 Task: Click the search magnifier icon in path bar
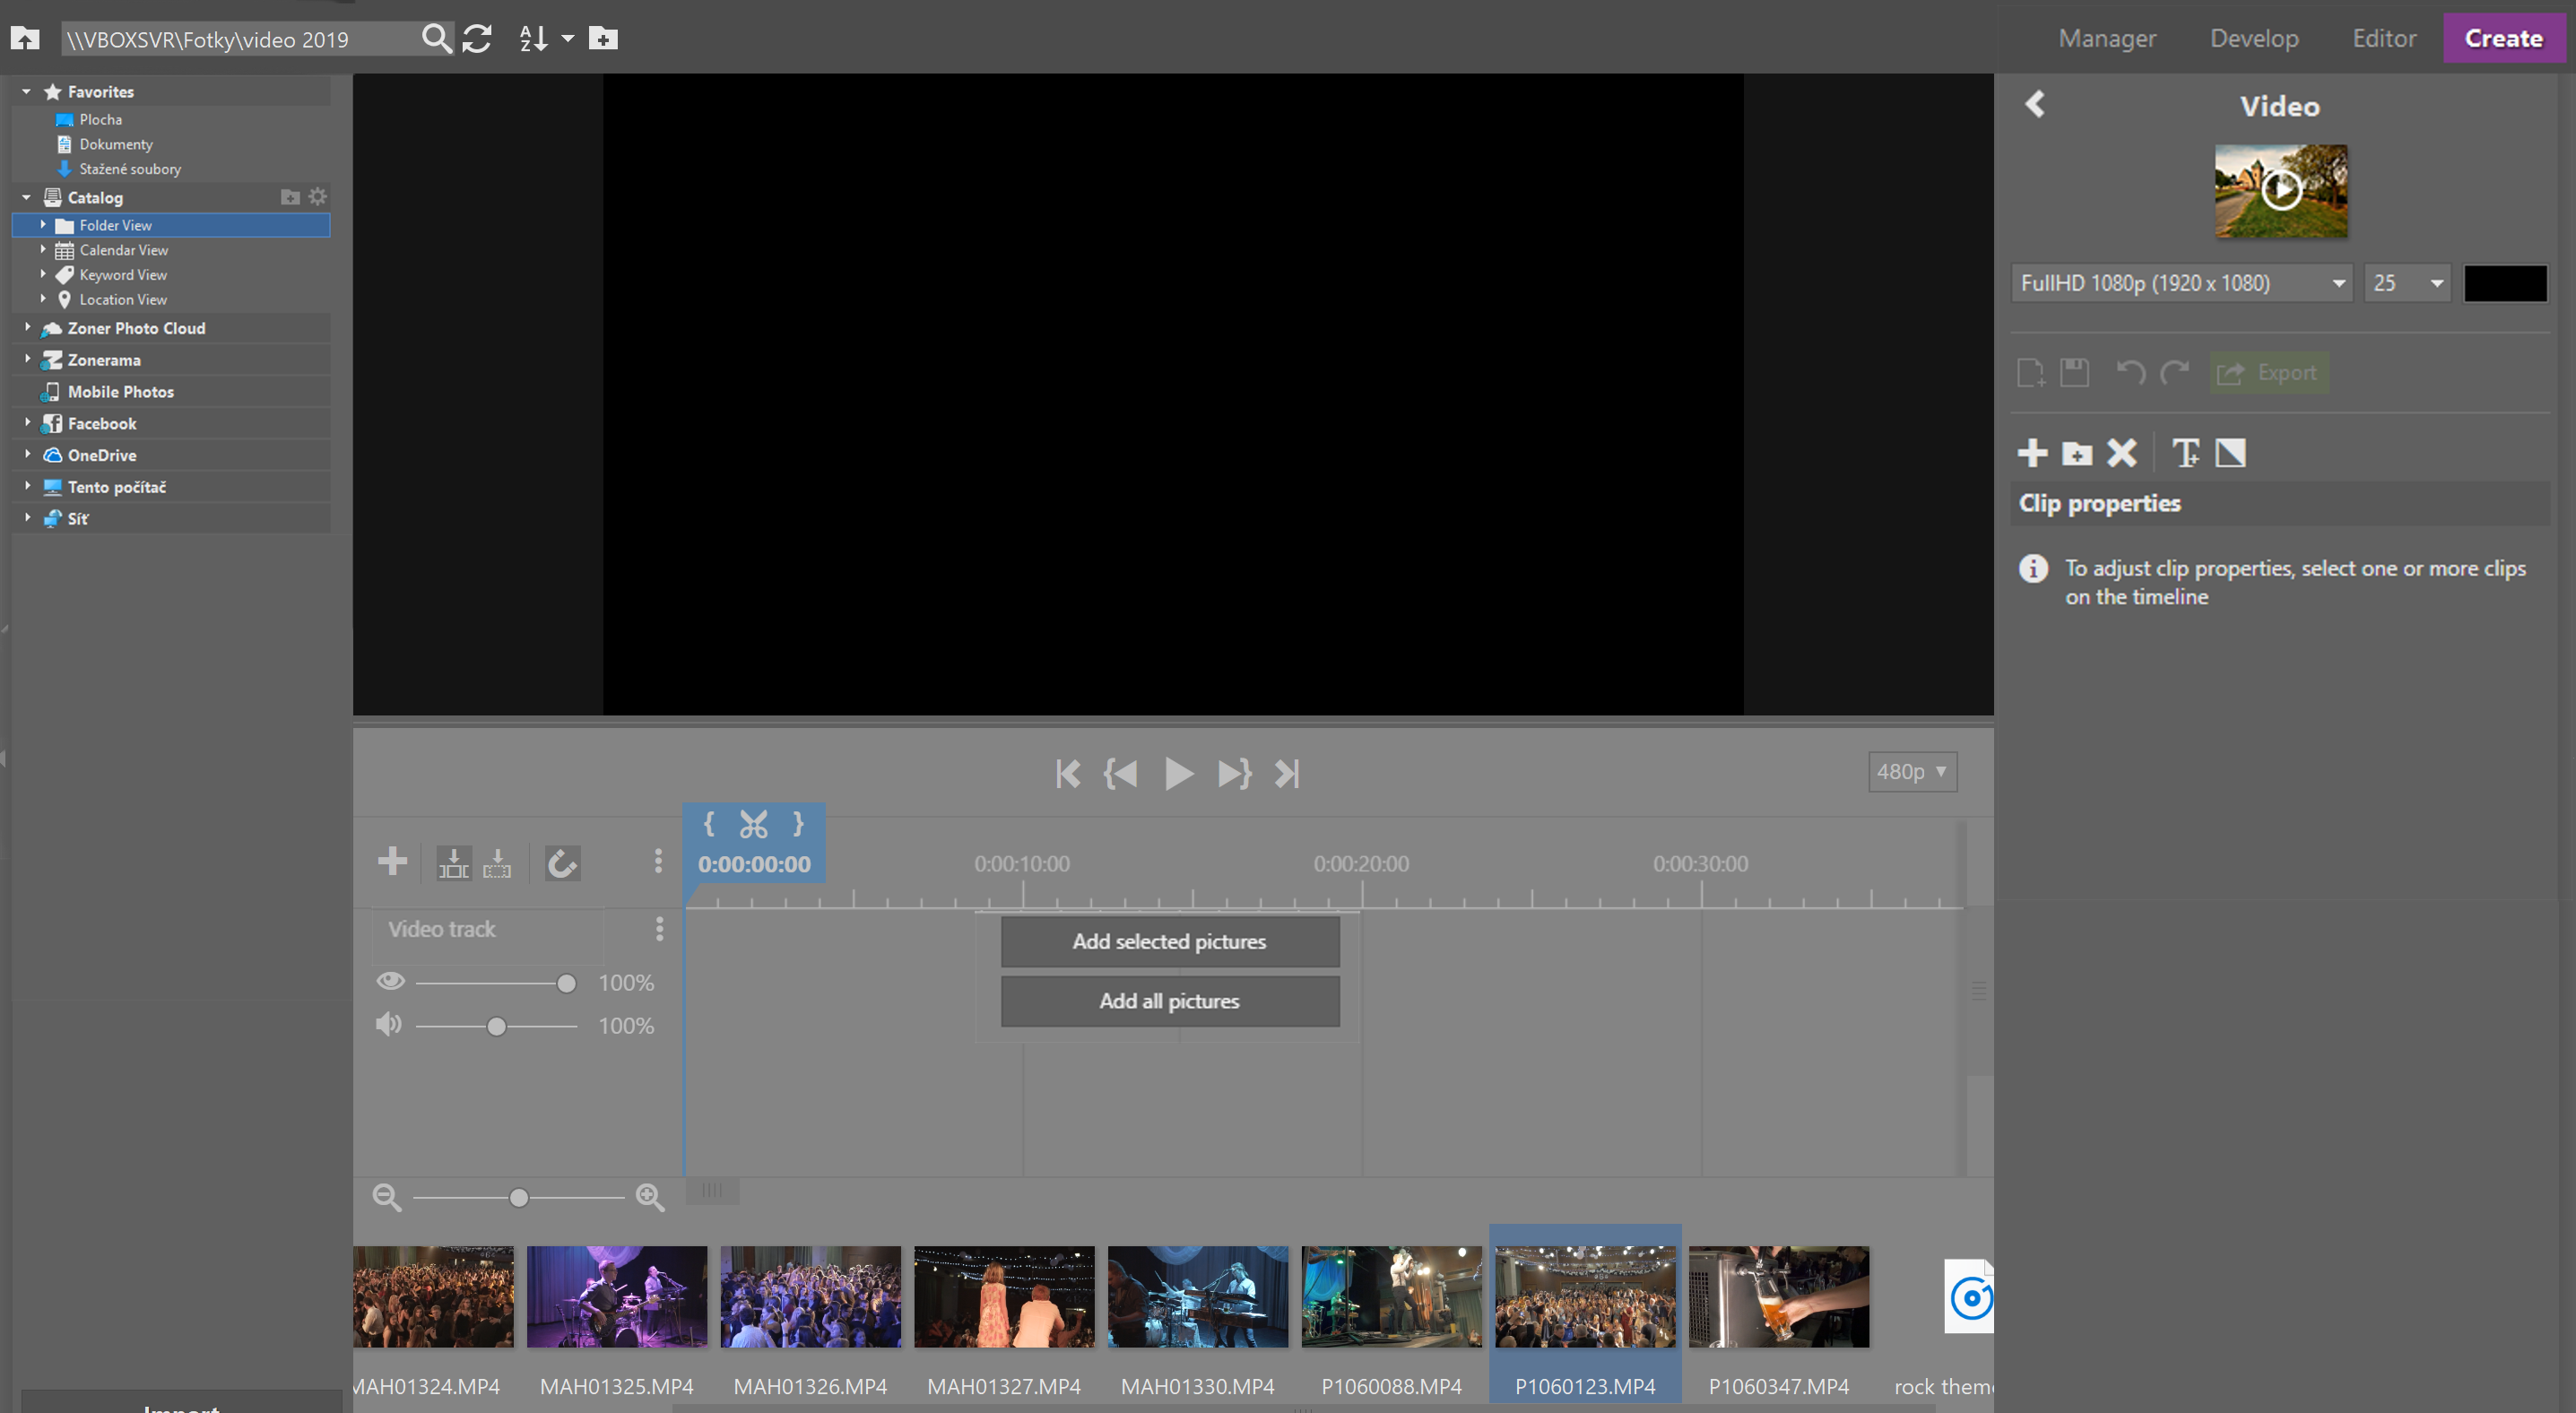pos(436,38)
